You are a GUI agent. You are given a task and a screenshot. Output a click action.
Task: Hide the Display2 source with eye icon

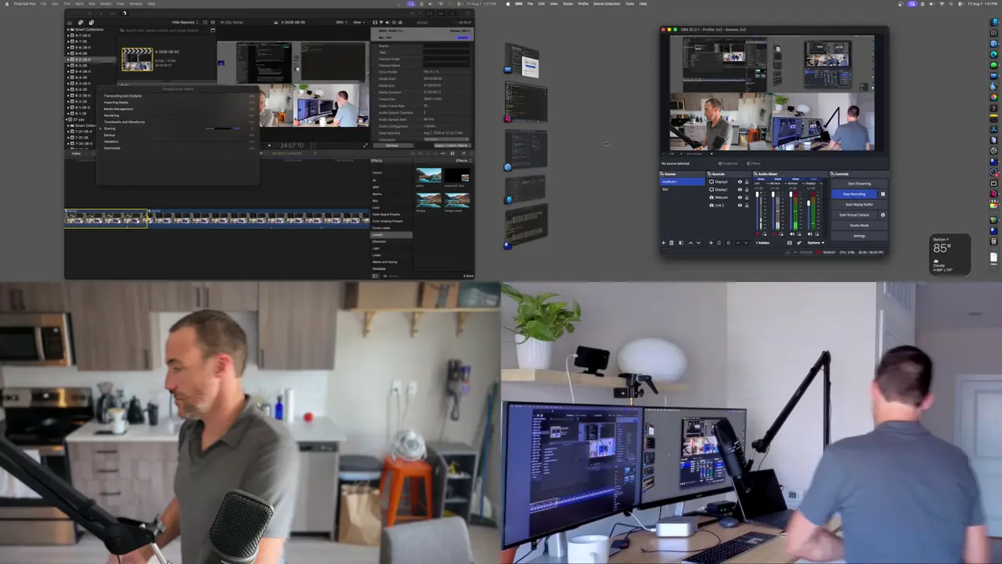(740, 182)
